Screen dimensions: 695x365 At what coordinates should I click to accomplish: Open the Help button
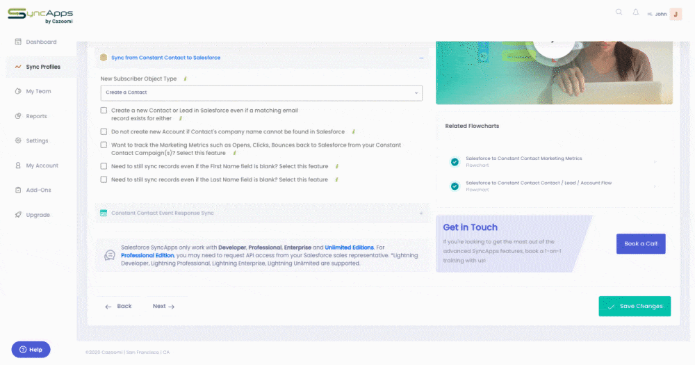31,350
